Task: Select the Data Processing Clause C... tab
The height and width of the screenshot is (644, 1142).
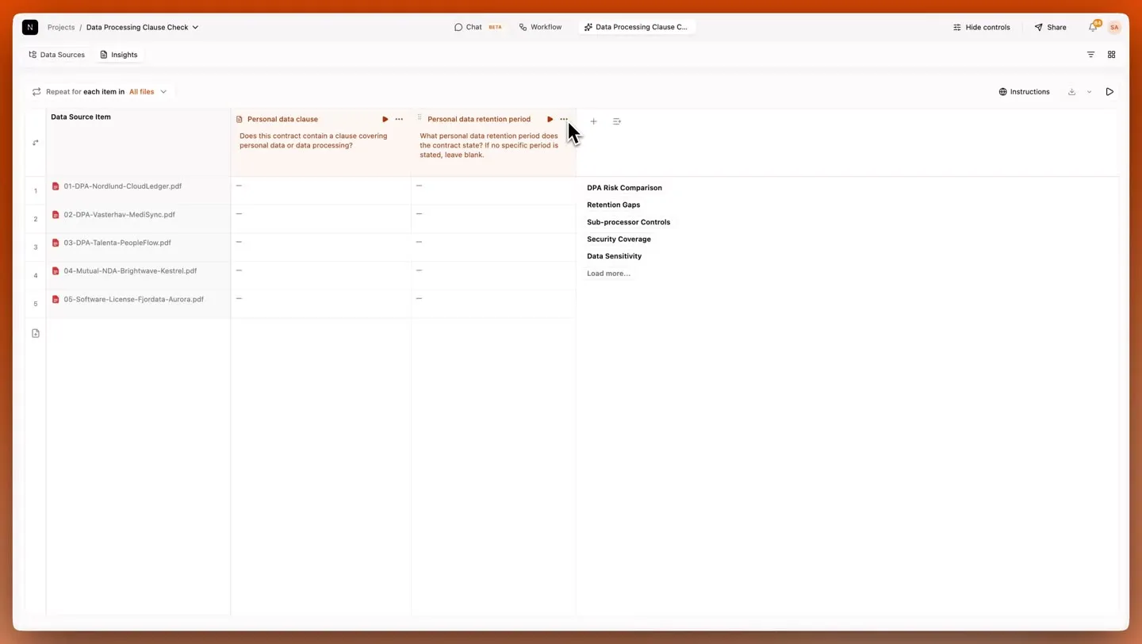Action: [636, 27]
